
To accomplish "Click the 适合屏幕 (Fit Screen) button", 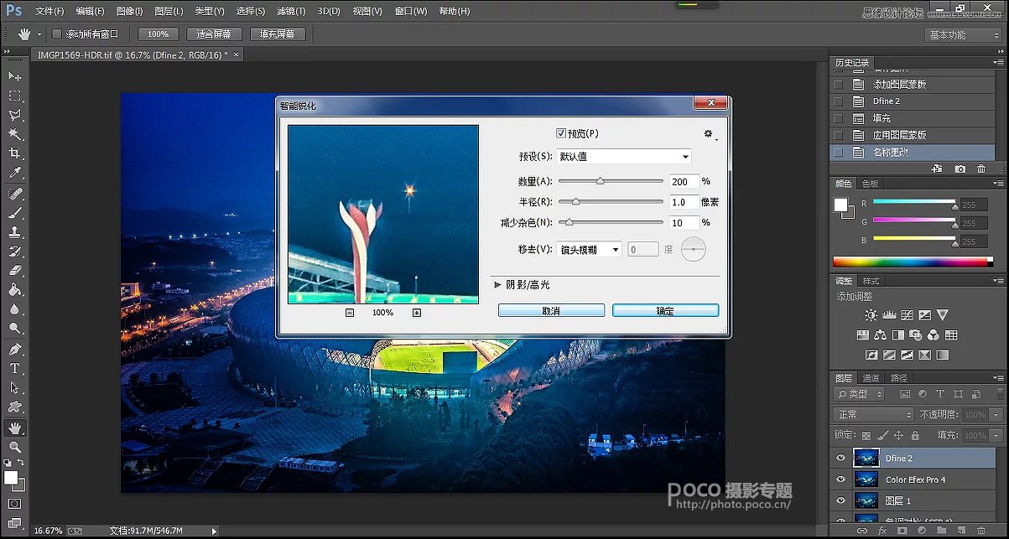I will 214,34.
